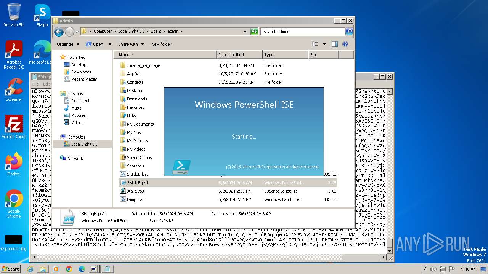Click the search magnifier button
Viewport: 488px width, 274px height.
pyautogui.click(x=349, y=32)
